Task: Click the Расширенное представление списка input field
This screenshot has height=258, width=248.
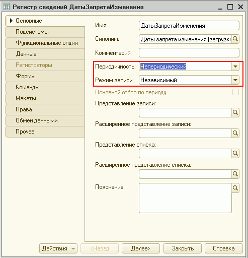Action: [185, 174]
